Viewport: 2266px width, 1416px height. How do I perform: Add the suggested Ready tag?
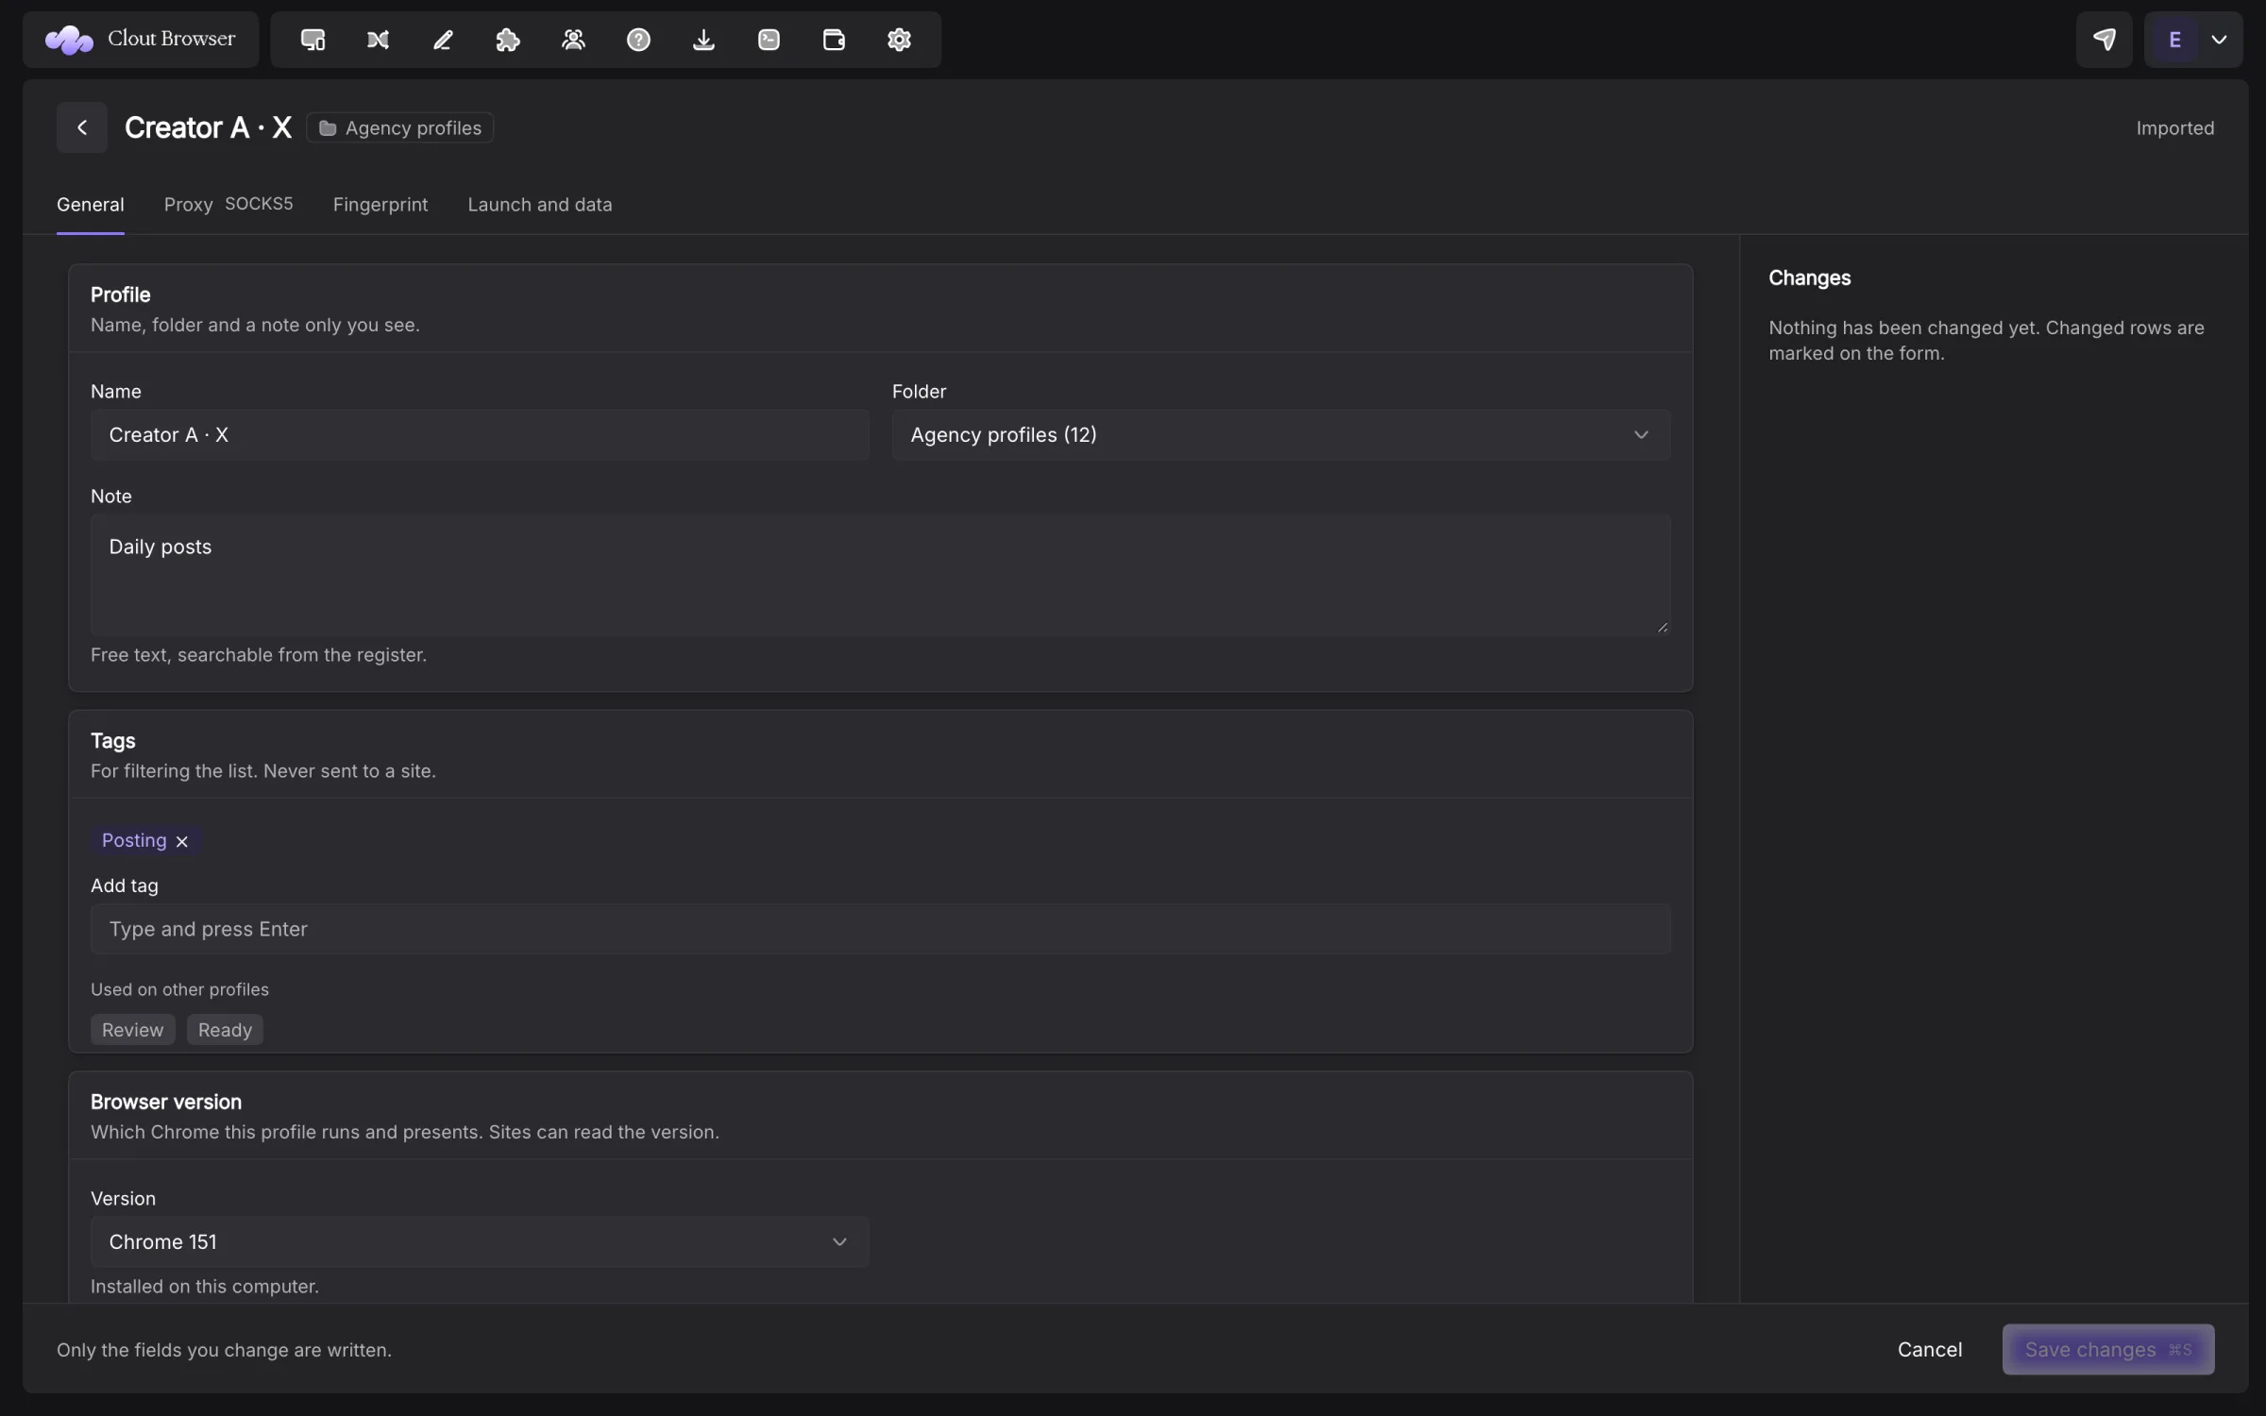coord(225,1030)
